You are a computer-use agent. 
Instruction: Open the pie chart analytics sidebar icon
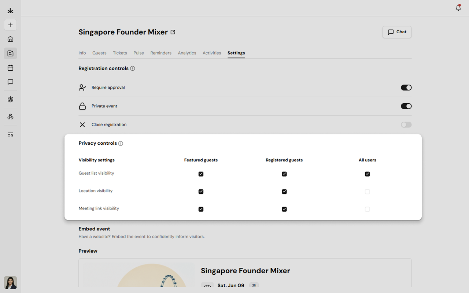pos(10,99)
